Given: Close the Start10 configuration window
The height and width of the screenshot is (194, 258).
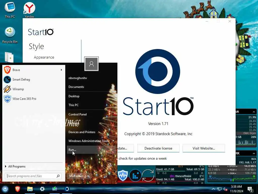Looking at the screenshot, I should 230,21.
